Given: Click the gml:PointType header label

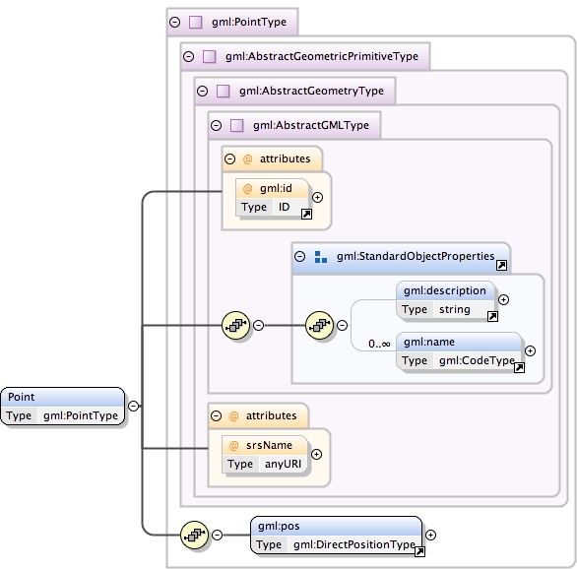Looking at the screenshot, I should coord(249,22).
